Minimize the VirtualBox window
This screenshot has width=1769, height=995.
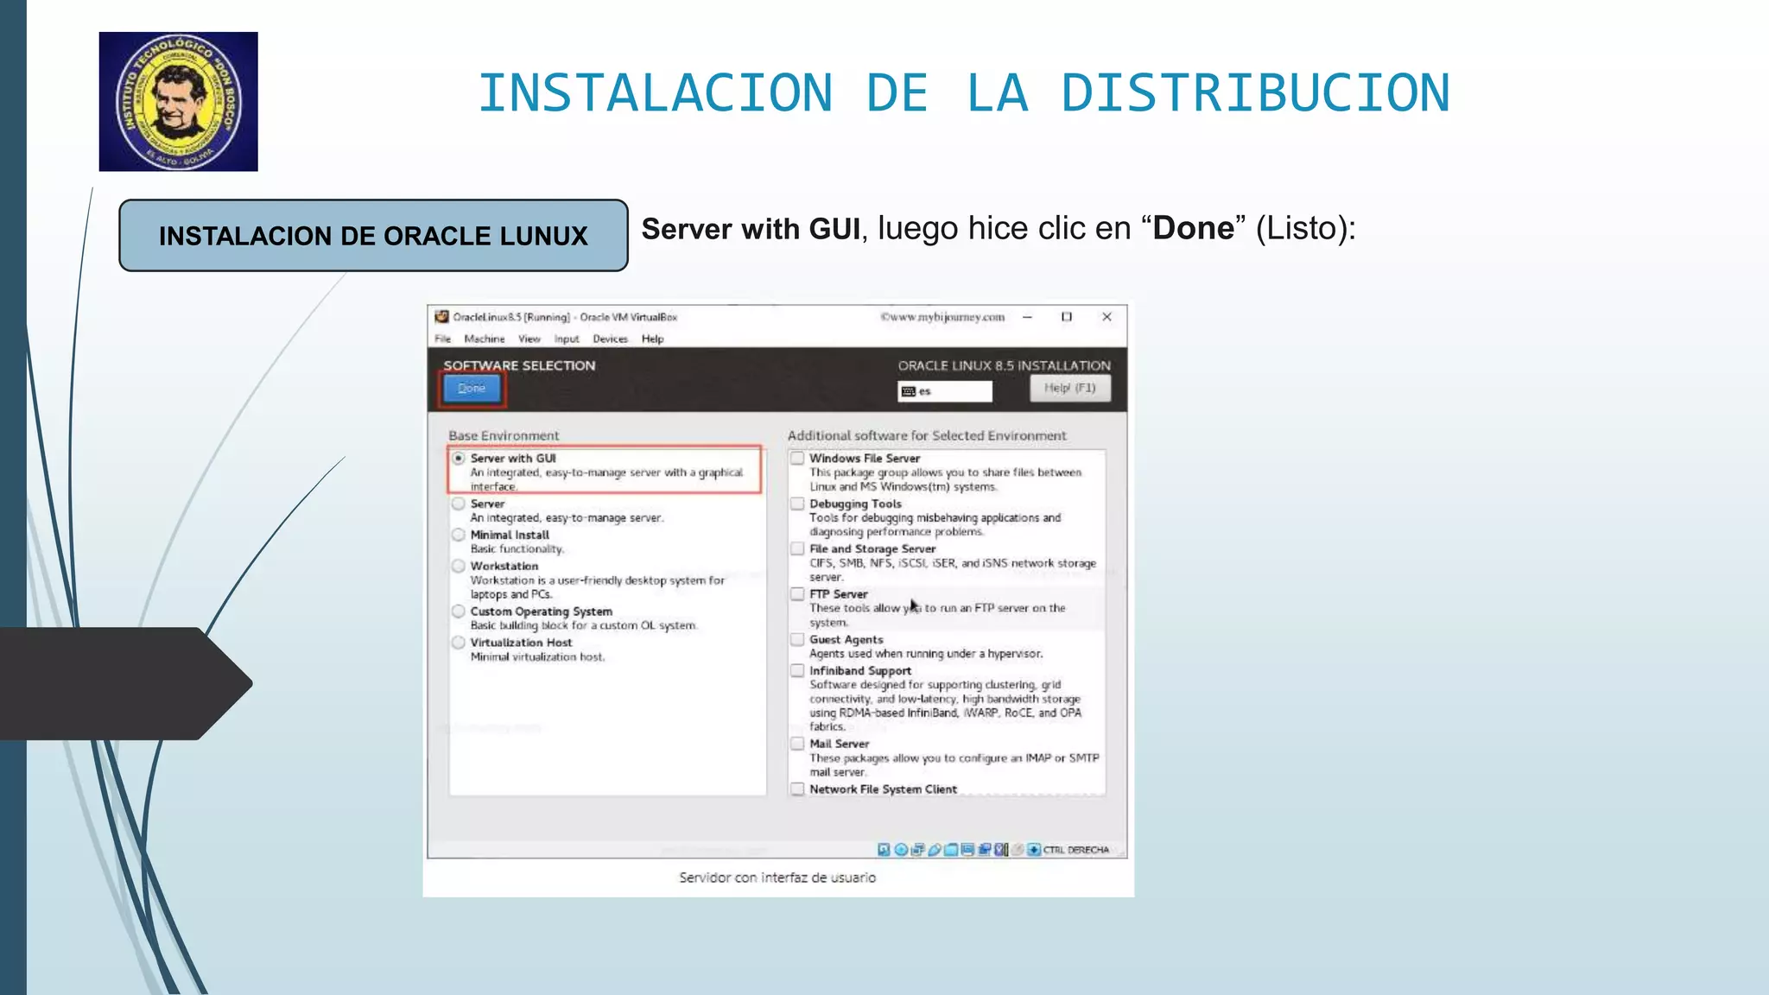pos(1027,317)
